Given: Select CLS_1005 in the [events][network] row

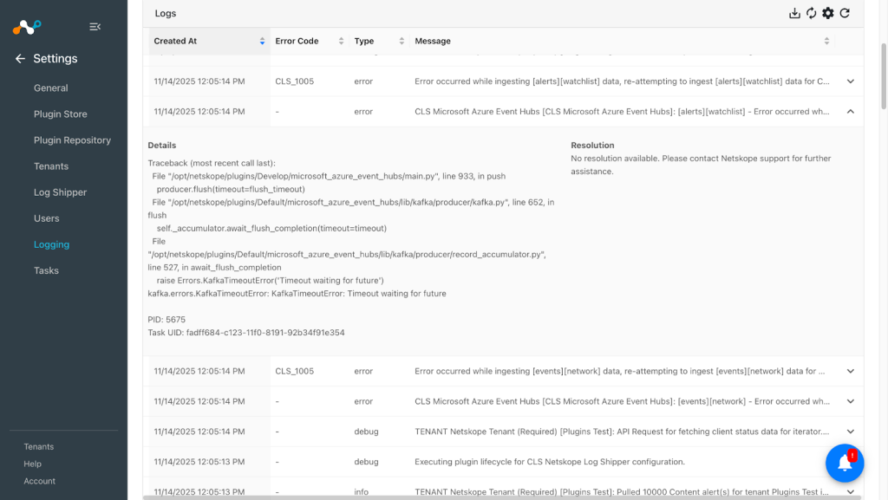Looking at the screenshot, I should (x=295, y=372).
